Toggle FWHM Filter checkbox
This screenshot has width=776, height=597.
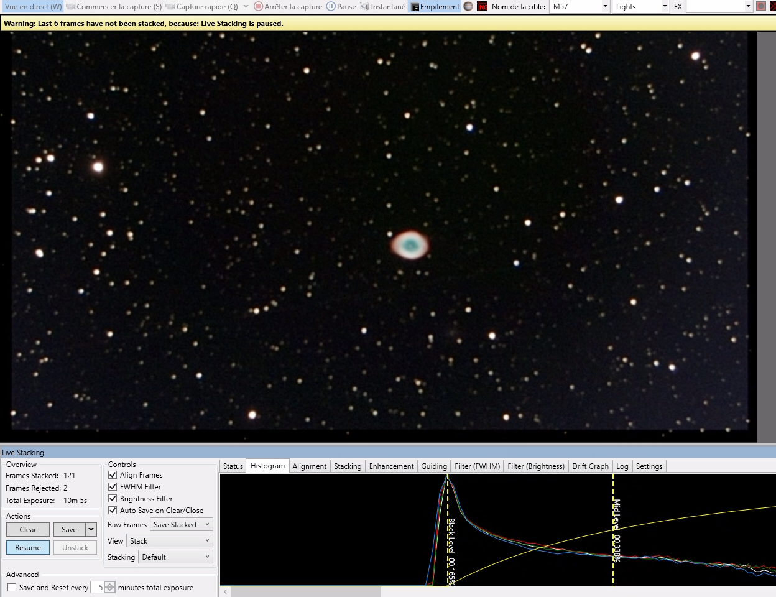(x=113, y=487)
